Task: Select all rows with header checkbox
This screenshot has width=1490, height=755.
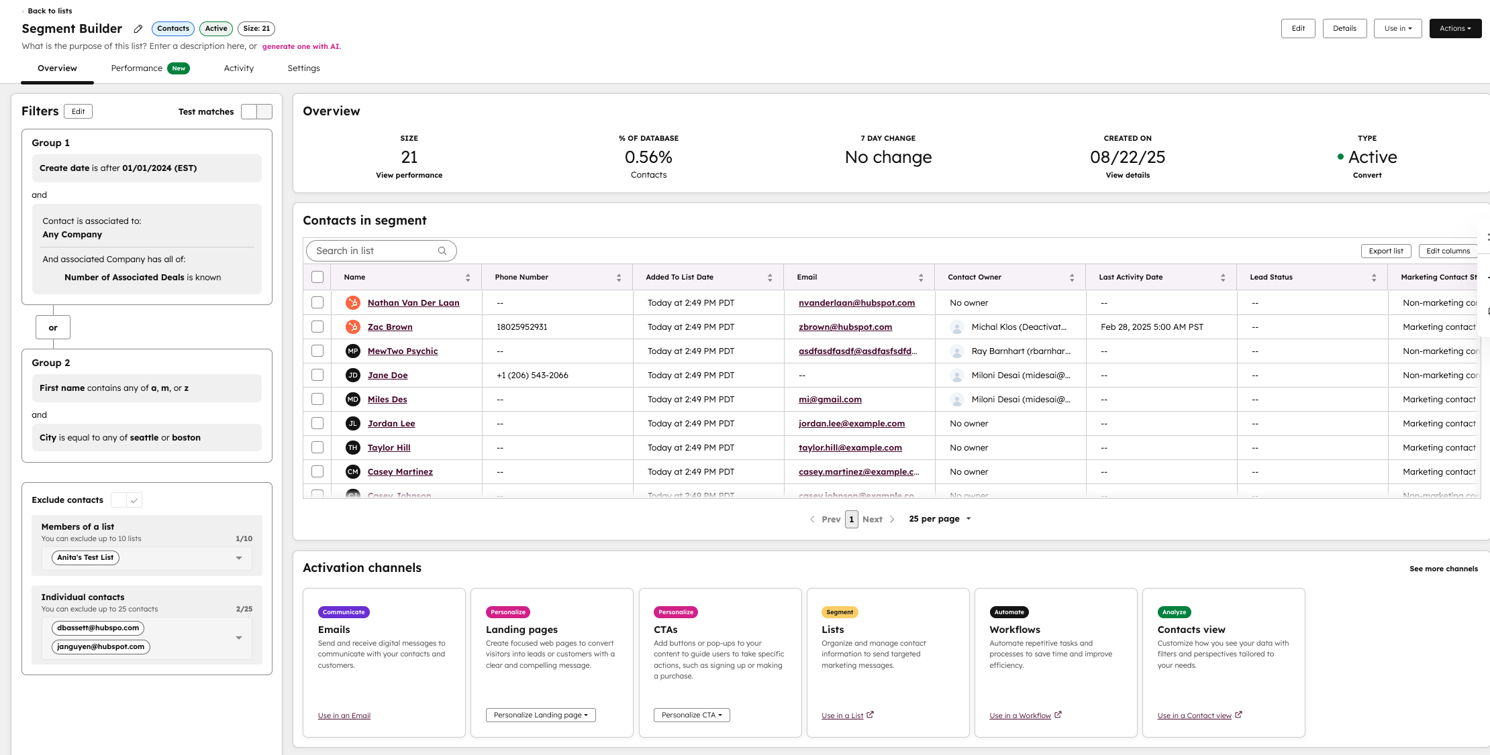Action: pos(317,277)
